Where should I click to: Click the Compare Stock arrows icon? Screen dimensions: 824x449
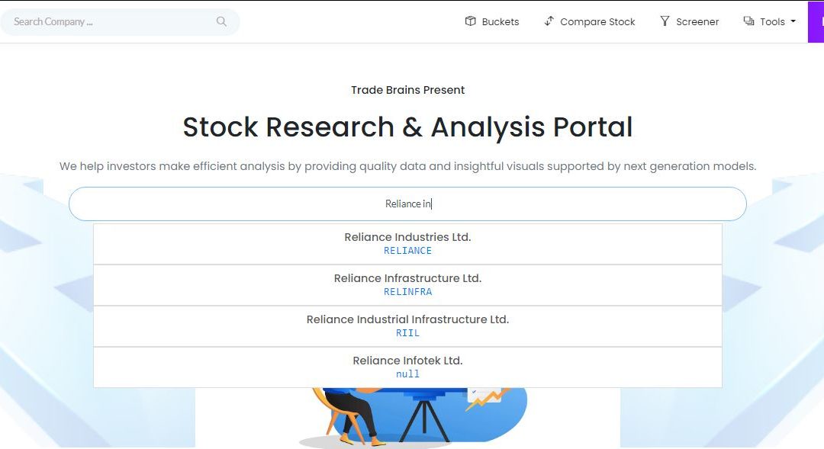[549, 21]
